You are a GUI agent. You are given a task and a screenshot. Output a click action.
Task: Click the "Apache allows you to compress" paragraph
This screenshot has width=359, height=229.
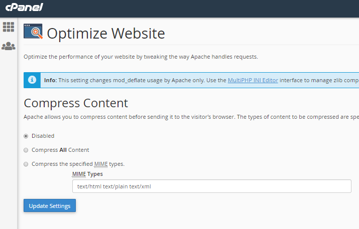pyautogui.click(x=191, y=117)
